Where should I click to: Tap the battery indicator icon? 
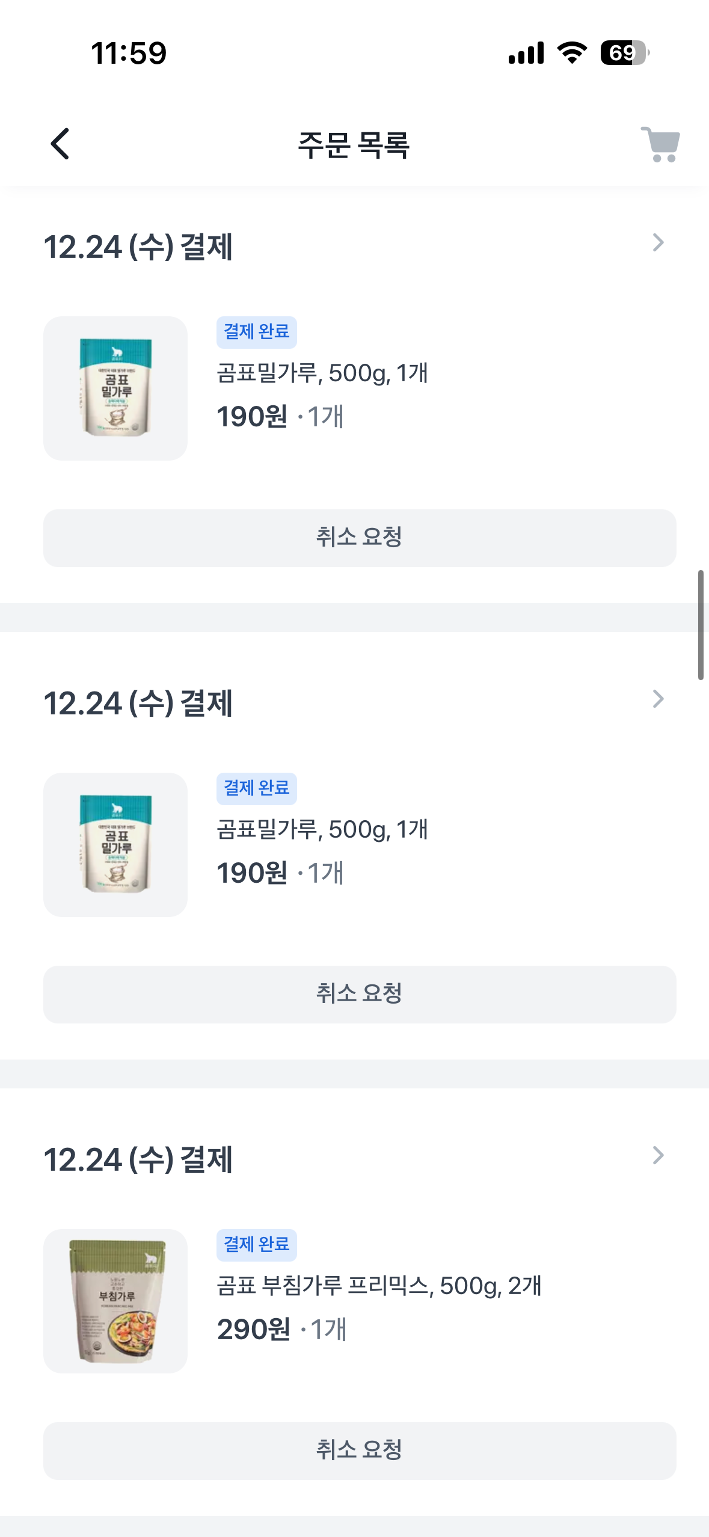[x=624, y=53]
